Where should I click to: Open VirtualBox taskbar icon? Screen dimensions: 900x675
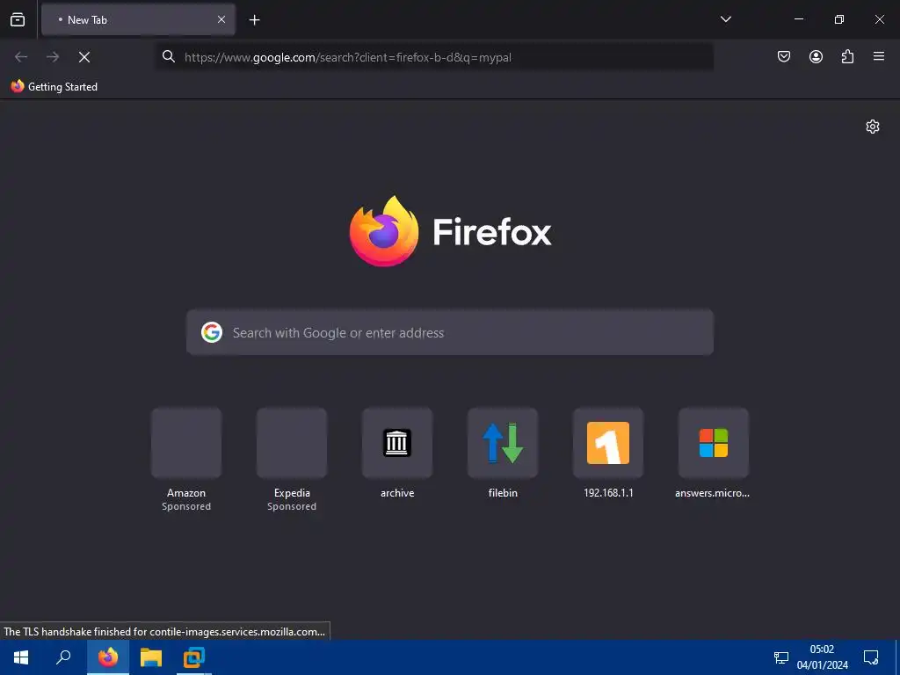click(194, 657)
